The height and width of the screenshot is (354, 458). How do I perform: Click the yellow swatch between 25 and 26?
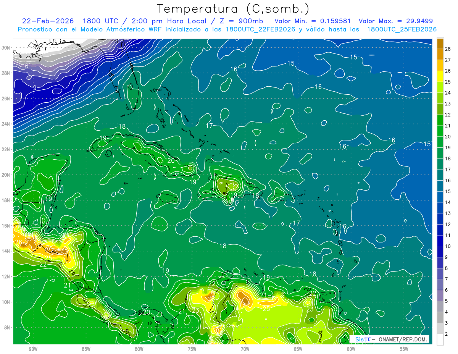pos(440,76)
